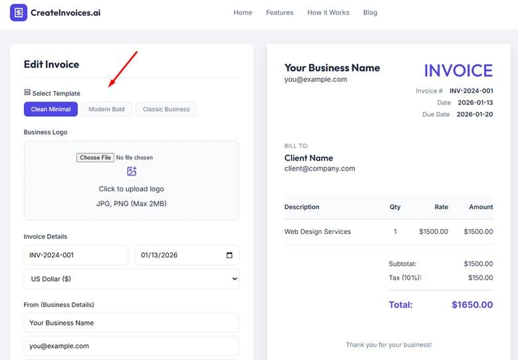Image resolution: width=518 pixels, height=360 pixels.
Task: Click the Rate column header
Action: click(x=442, y=207)
